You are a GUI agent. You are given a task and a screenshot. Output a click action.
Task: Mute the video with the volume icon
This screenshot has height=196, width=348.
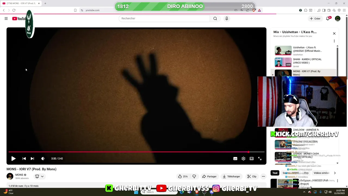[x=43, y=158]
